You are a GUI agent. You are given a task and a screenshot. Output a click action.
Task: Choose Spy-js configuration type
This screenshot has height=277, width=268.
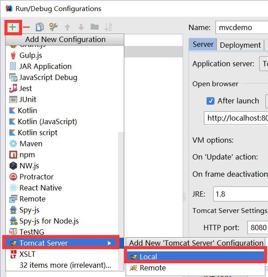click(x=62, y=210)
